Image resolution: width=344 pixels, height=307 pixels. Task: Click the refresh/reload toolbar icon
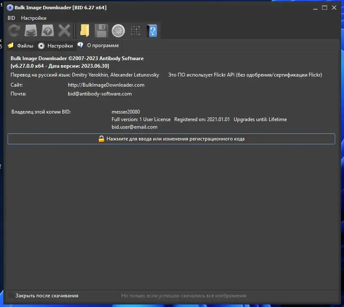point(14,31)
